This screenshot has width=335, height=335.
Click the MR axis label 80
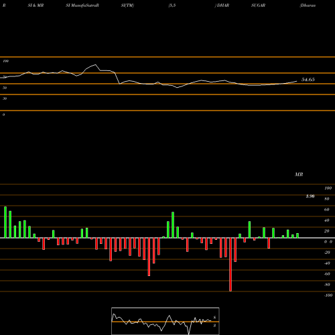pyautogui.click(x=327, y=199)
